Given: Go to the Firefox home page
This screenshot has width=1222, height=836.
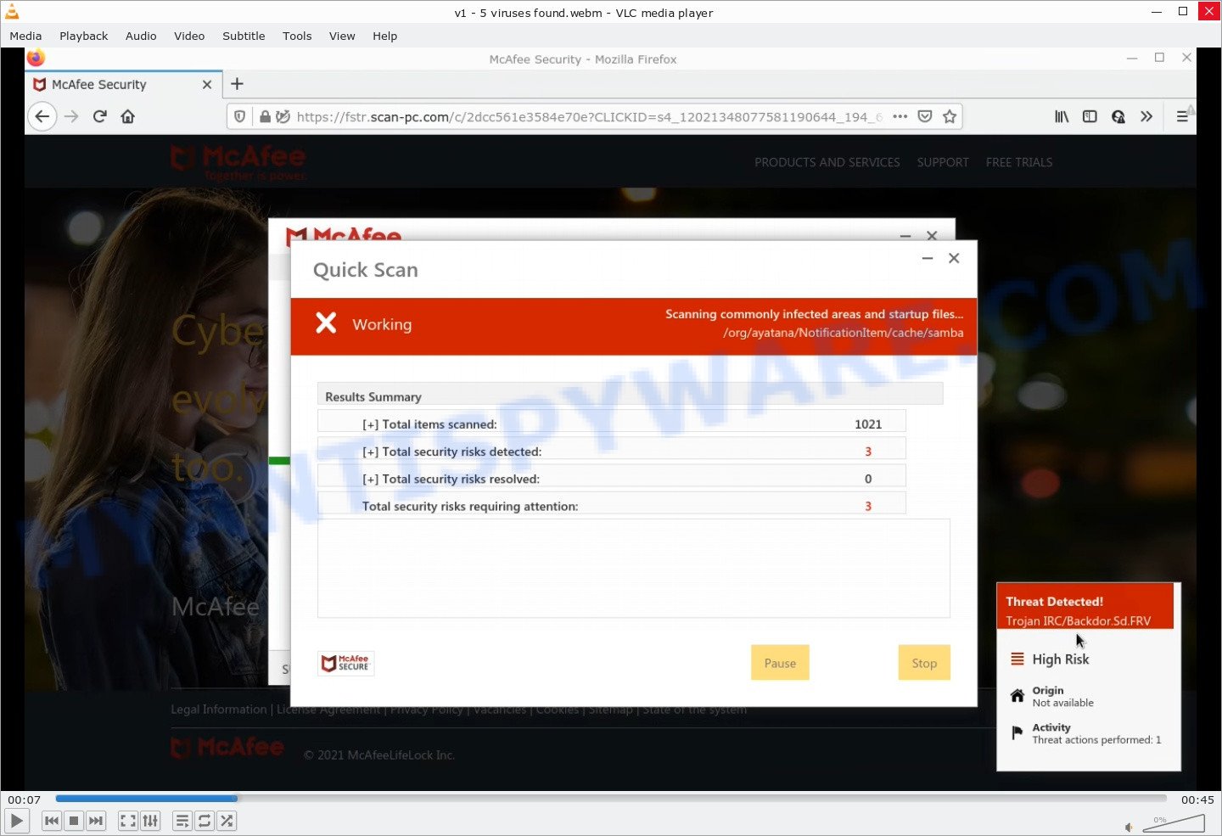Looking at the screenshot, I should [127, 116].
